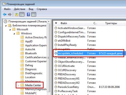Click the Task Scheduler library folder icon
Image resolution: width=126 pixels, height=95 pixels.
point(10,26)
